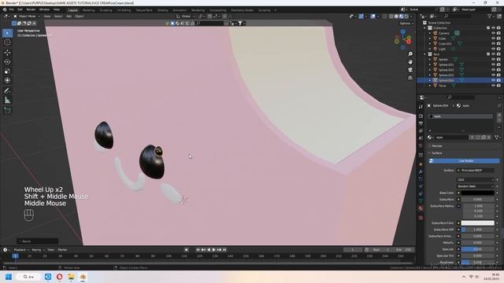Select the Rotate tool
Image resolution: width=504 pixels, height=283 pixels.
click(7, 61)
